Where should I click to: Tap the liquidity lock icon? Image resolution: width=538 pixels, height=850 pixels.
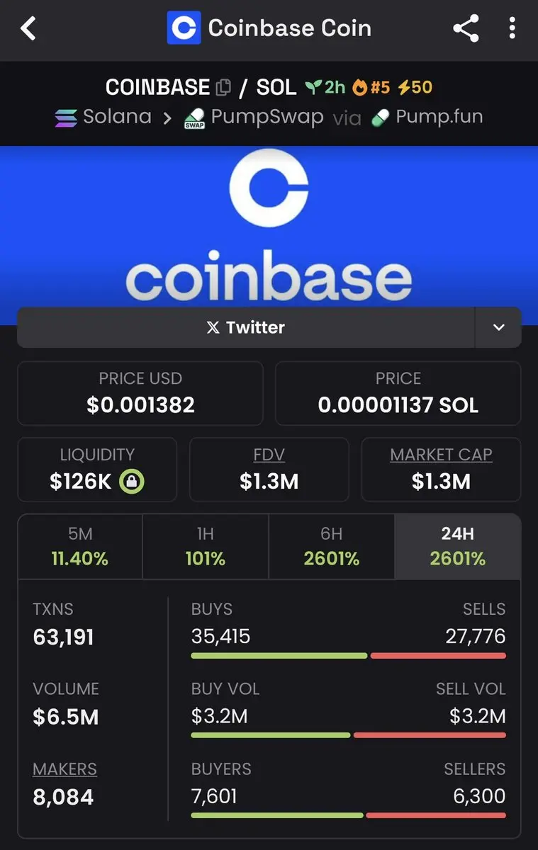132,482
